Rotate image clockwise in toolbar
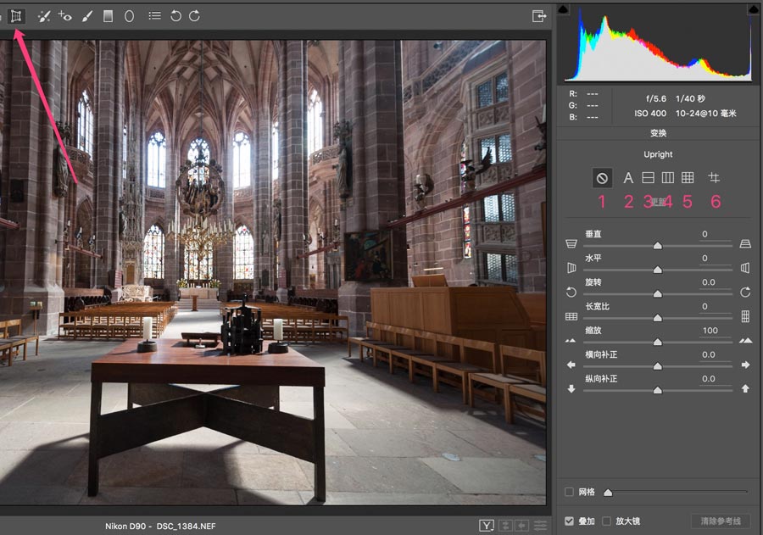 (x=194, y=16)
